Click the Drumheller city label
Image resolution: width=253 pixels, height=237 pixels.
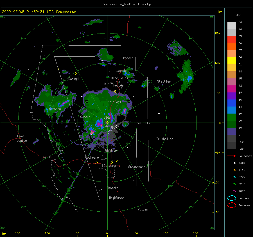[165, 139]
